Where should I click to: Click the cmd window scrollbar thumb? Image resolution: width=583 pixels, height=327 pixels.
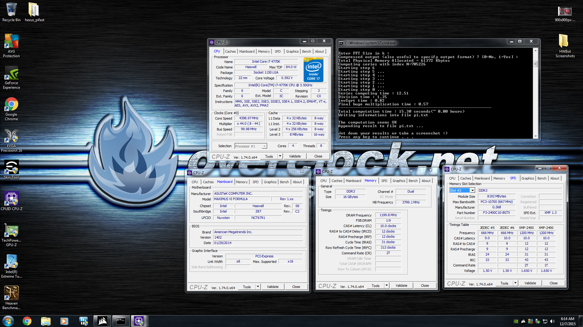pos(536,64)
